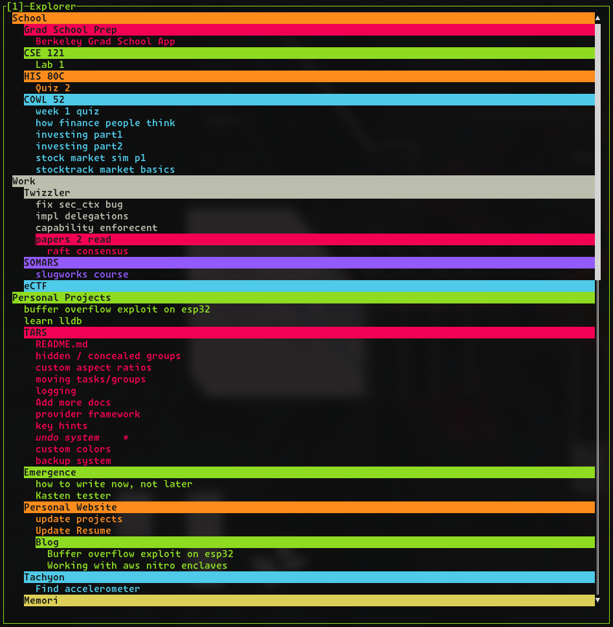The height and width of the screenshot is (627, 613).
Task: Select README.md task
Action: (x=61, y=344)
